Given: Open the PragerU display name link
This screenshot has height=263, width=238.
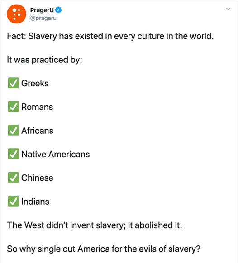Looking at the screenshot, I should pyautogui.click(x=42, y=10).
